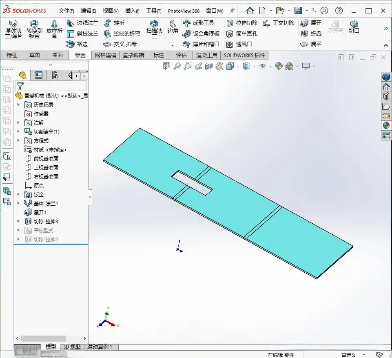Click the 自定义 units status bar entry
The width and height of the screenshot is (392, 358).
pyautogui.click(x=348, y=355)
